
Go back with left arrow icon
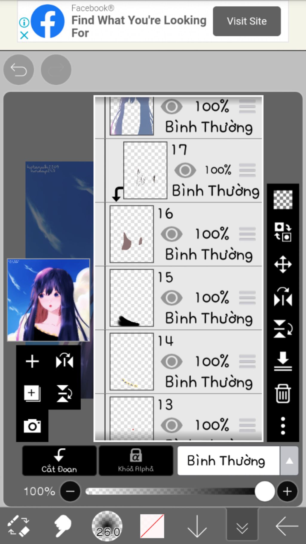(287, 526)
